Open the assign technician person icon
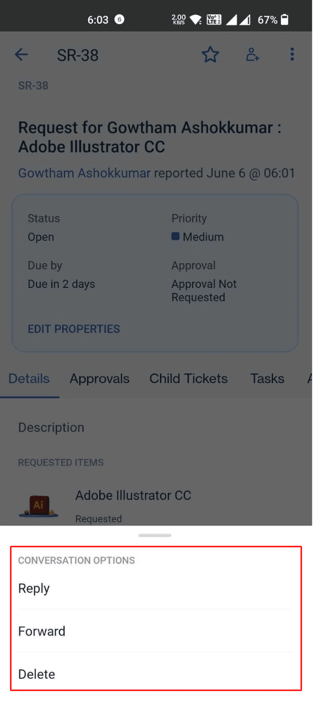The width and height of the screenshot is (313, 703). pyautogui.click(x=252, y=55)
